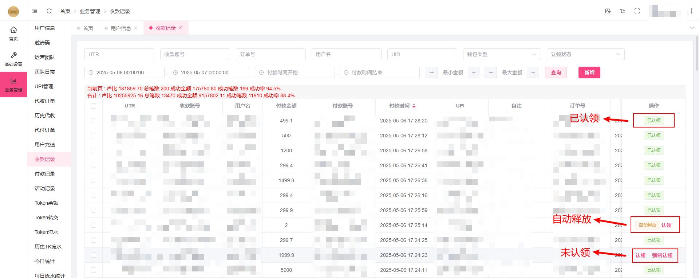Open the 钱包类型 dropdown
Screen dimensions: 699x278
[501, 54]
